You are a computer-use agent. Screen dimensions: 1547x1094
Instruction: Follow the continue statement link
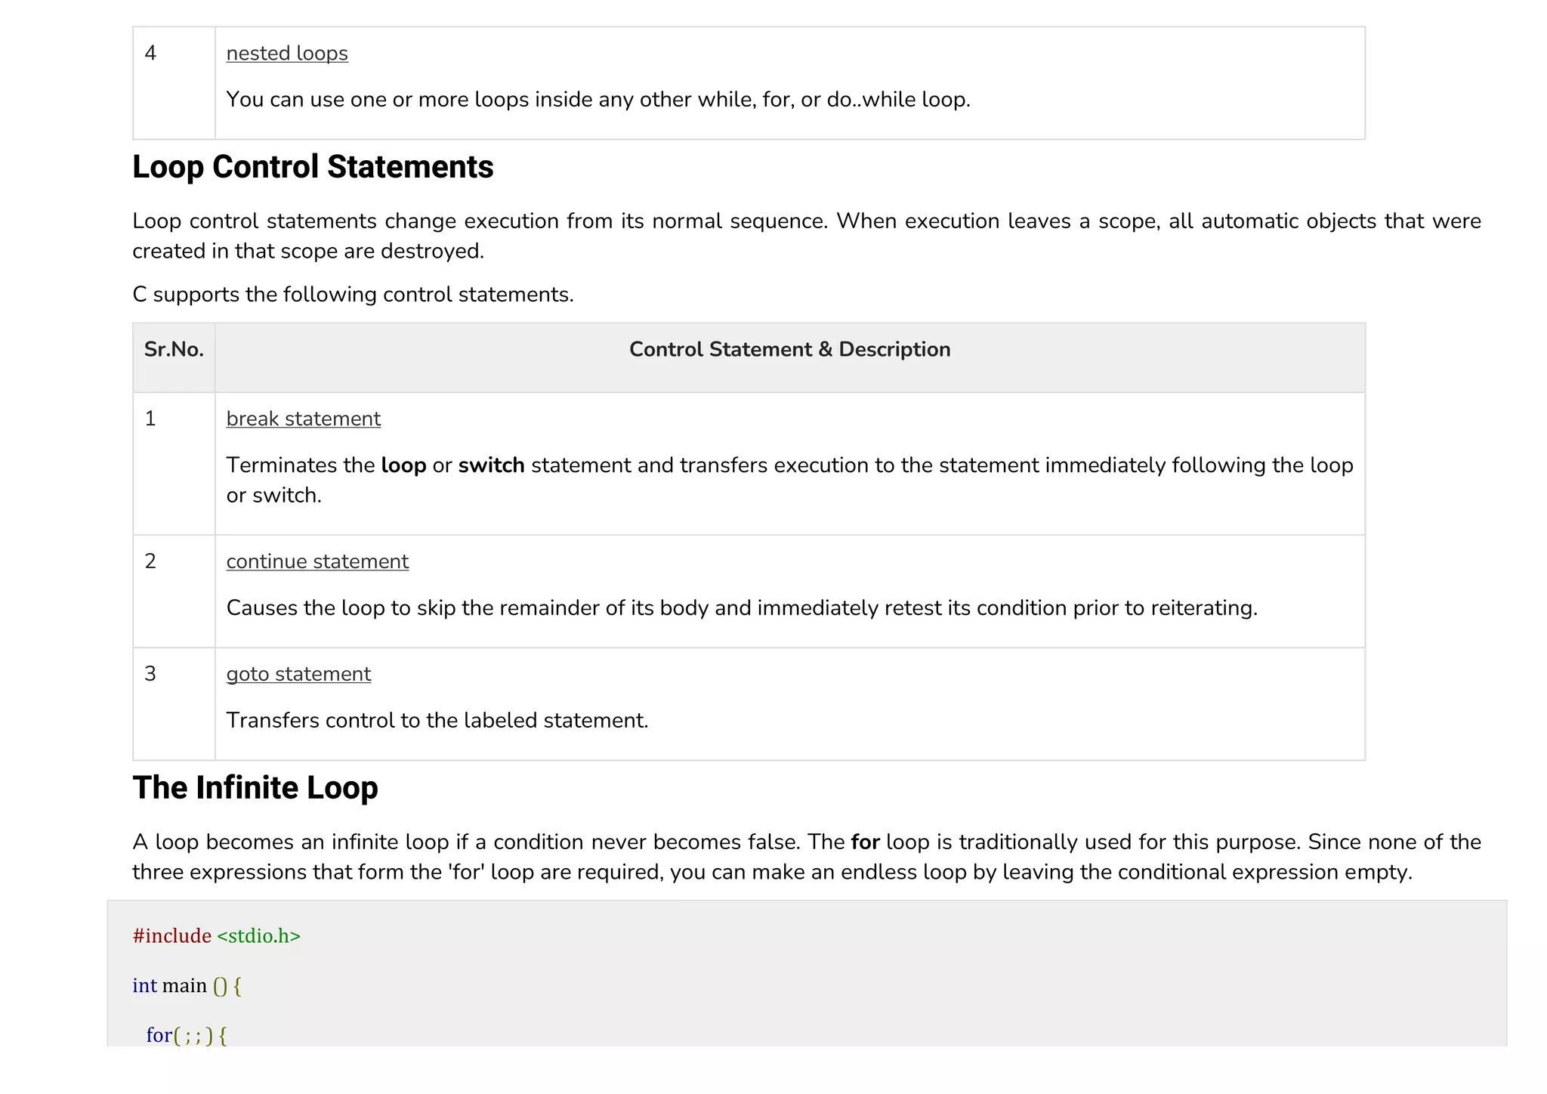pyautogui.click(x=317, y=561)
